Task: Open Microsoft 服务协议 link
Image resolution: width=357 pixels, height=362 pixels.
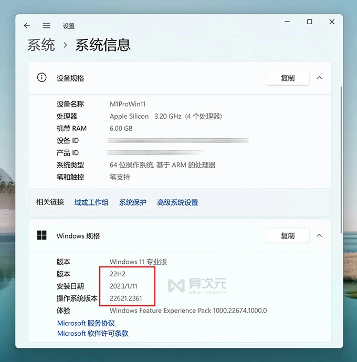Action: coord(86,323)
